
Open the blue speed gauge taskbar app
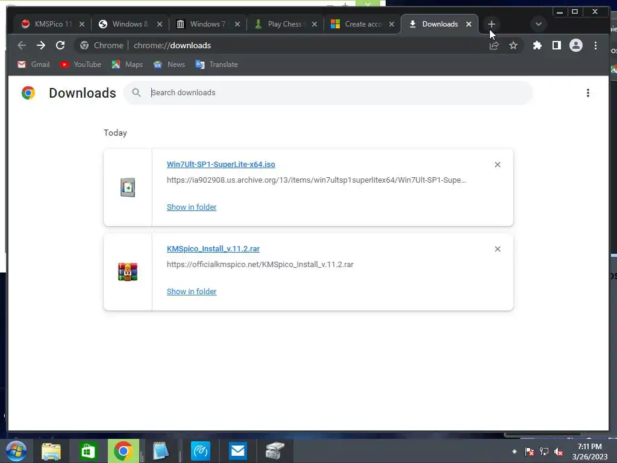point(201,451)
